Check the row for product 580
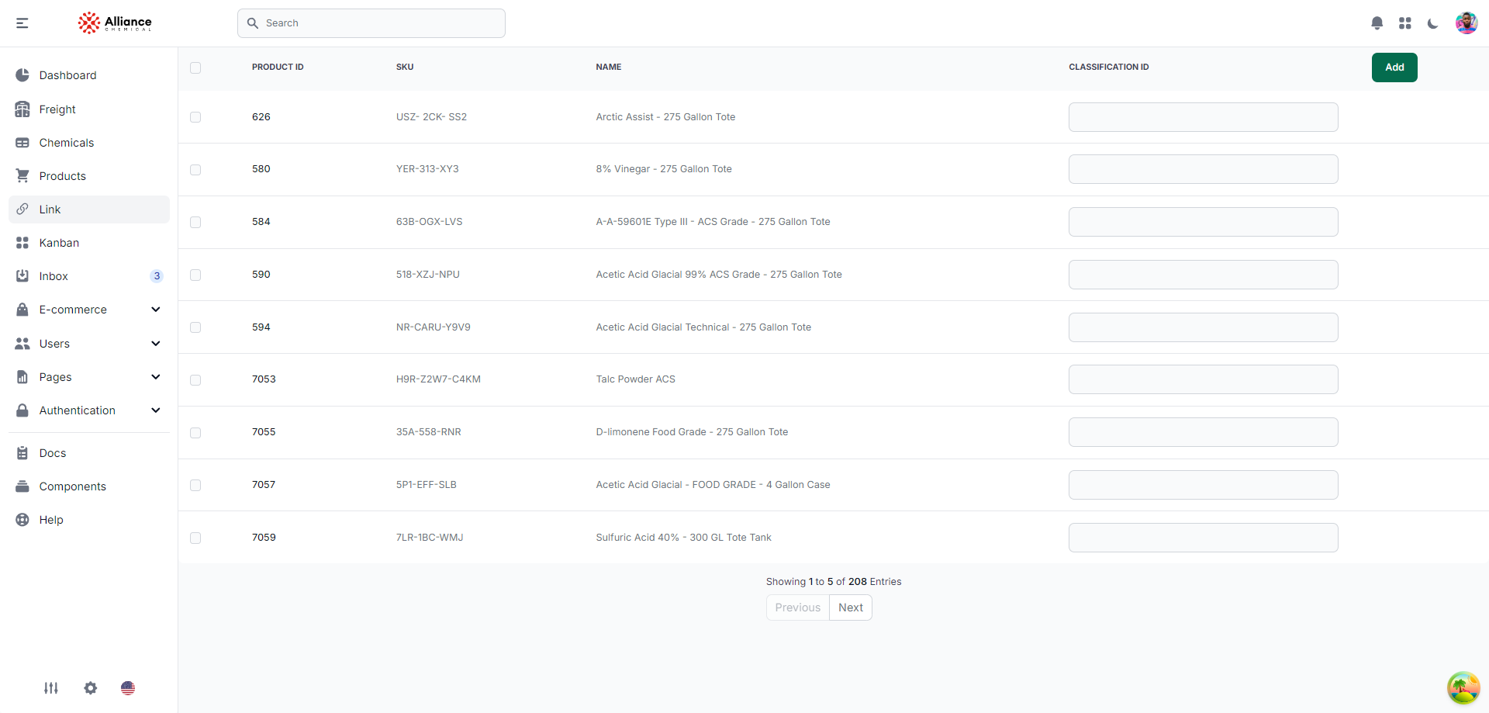The width and height of the screenshot is (1489, 713). pyautogui.click(x=195, y=170)
